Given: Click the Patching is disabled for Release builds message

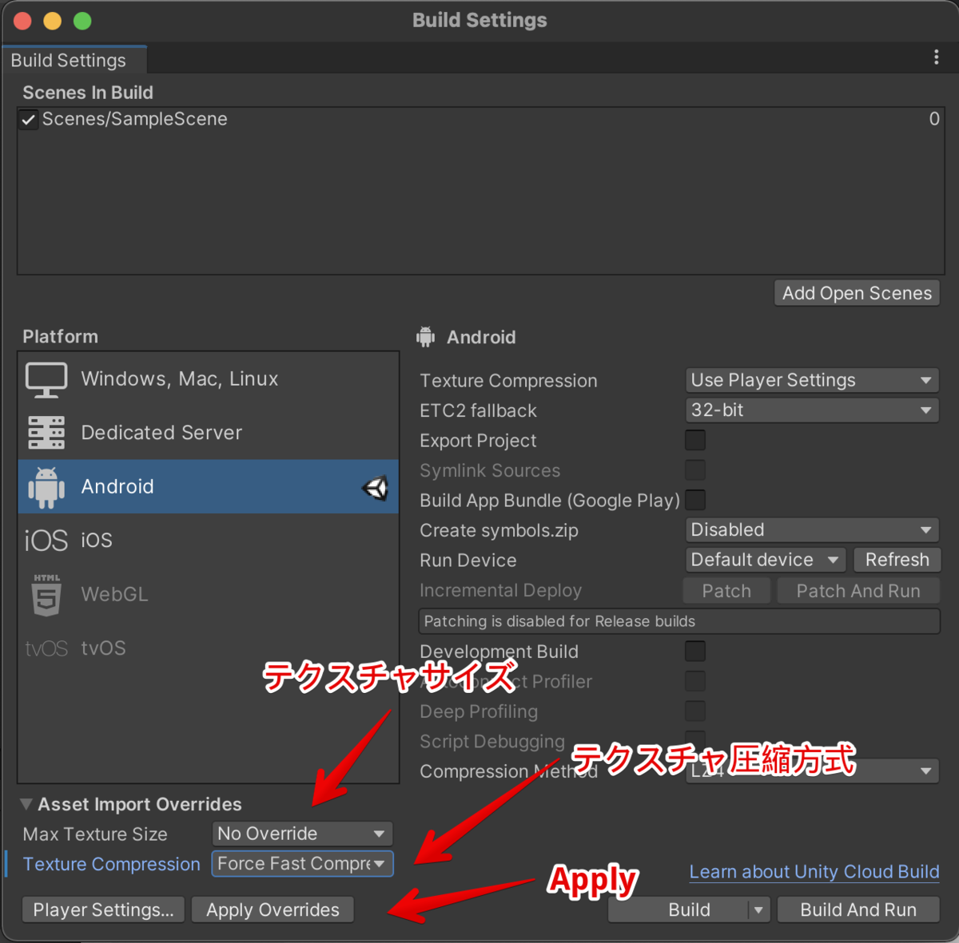Looking at the screenshot, I should pos(678,621).
